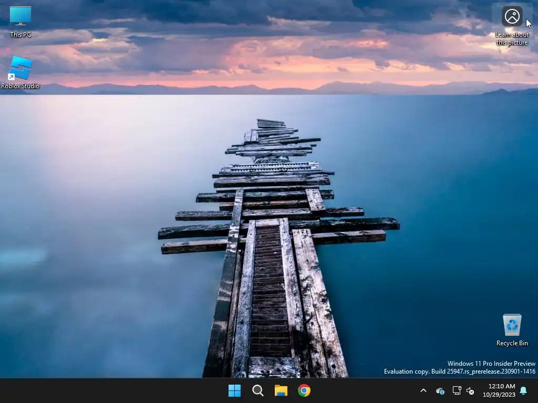Click the muted volume tray icon

point(470,390)
